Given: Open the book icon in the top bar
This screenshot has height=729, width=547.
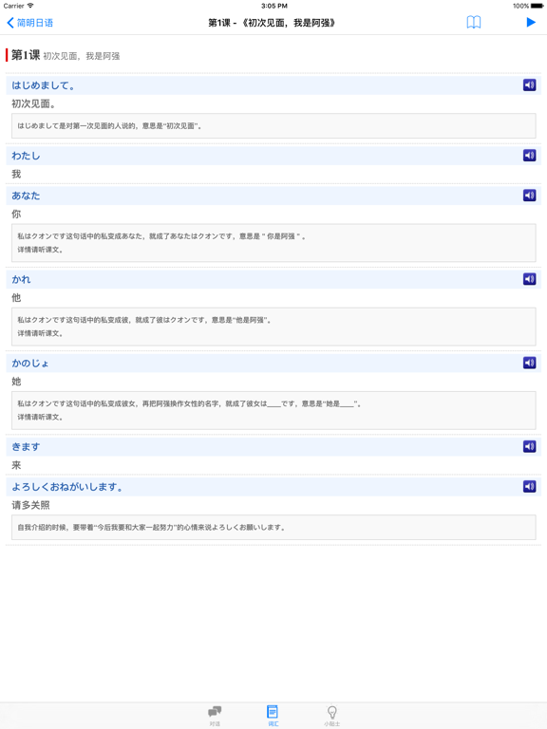Looking at the screenshot, I should [x=474, y=23].
